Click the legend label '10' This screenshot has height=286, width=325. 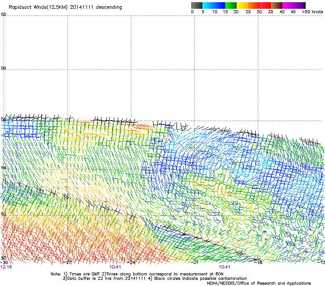click(215, 12)
